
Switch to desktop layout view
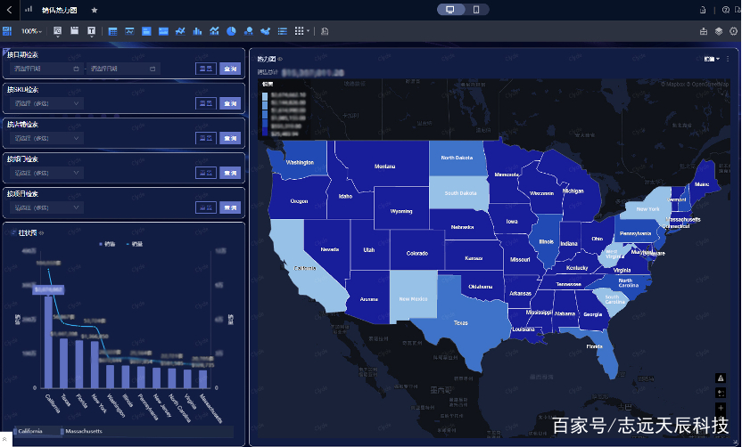pyautogui.click(x=450, y=10)
